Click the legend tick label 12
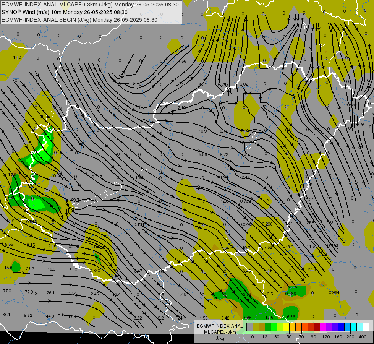This screenshot has width=374, height=344. click(265, 337)
